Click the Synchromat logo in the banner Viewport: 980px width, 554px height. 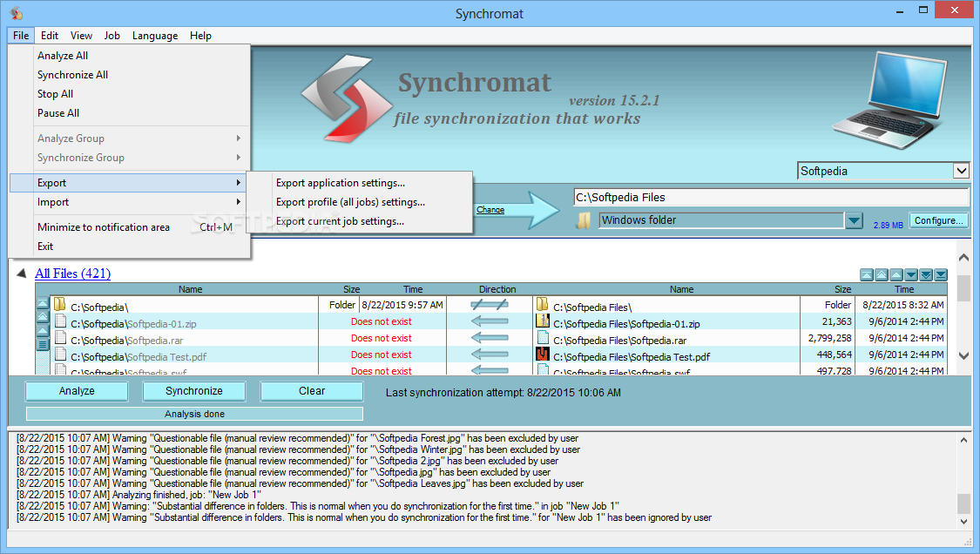(347, 98)
